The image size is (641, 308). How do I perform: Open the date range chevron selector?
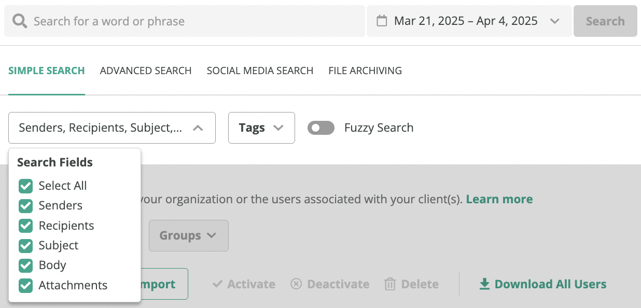(555, 21)
